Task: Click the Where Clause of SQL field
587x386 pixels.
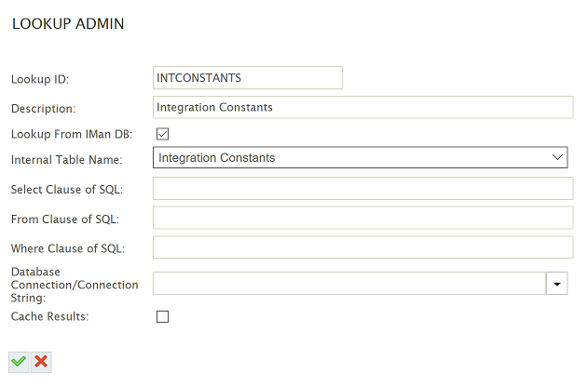Action: click(362, 247)
